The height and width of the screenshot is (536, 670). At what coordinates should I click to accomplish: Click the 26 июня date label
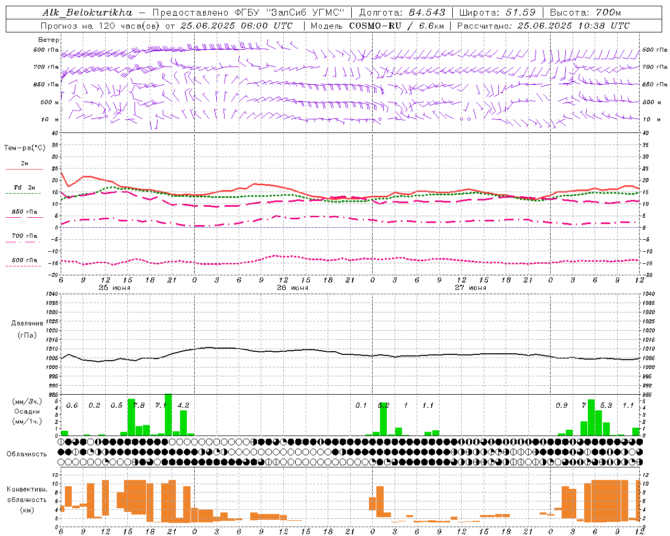tap(293, 287)
